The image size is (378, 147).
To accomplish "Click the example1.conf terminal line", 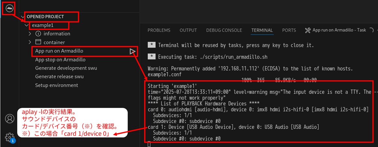I will pyautogui.click(x=164, y=74).
